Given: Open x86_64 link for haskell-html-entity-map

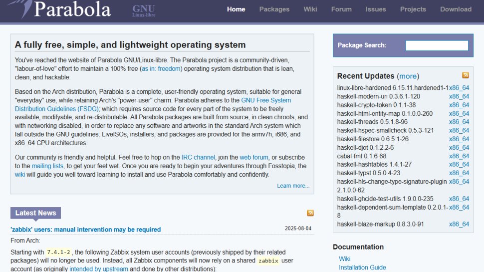Looking at the screenshot, I should [x=459, y=114].
